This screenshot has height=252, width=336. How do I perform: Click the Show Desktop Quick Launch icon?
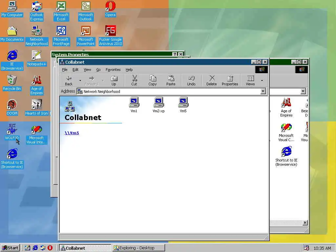28,248
